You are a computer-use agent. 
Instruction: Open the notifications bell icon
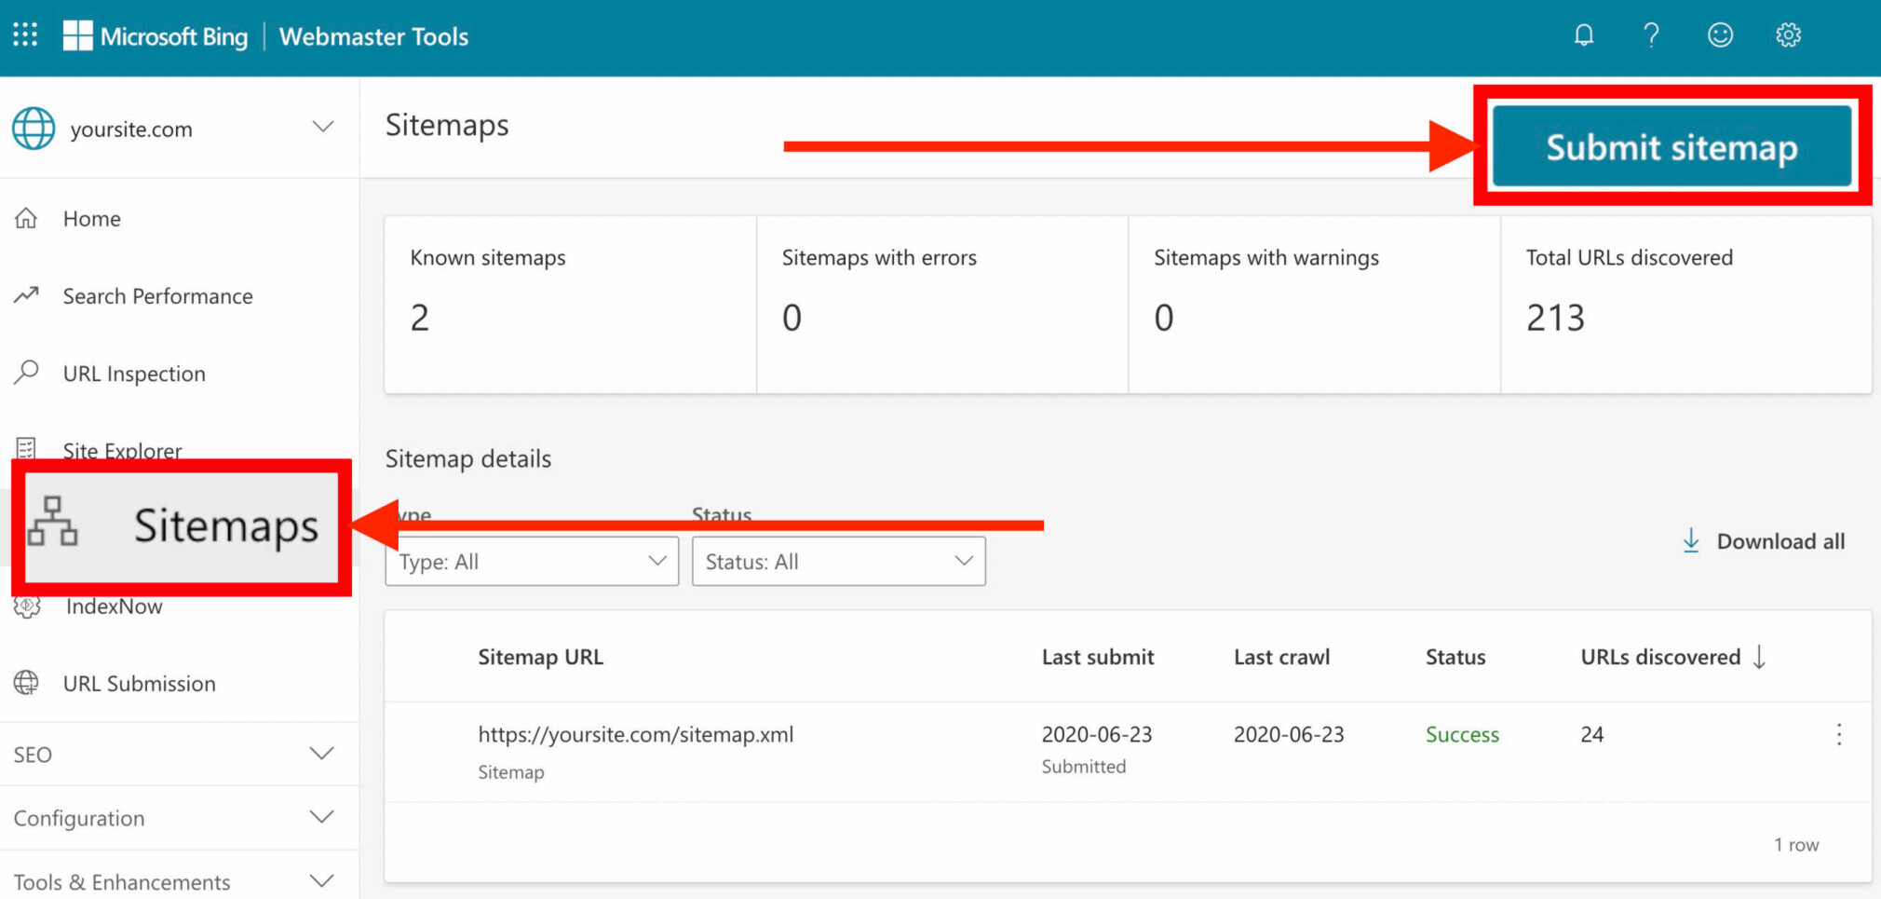[x=1584, y=35]
